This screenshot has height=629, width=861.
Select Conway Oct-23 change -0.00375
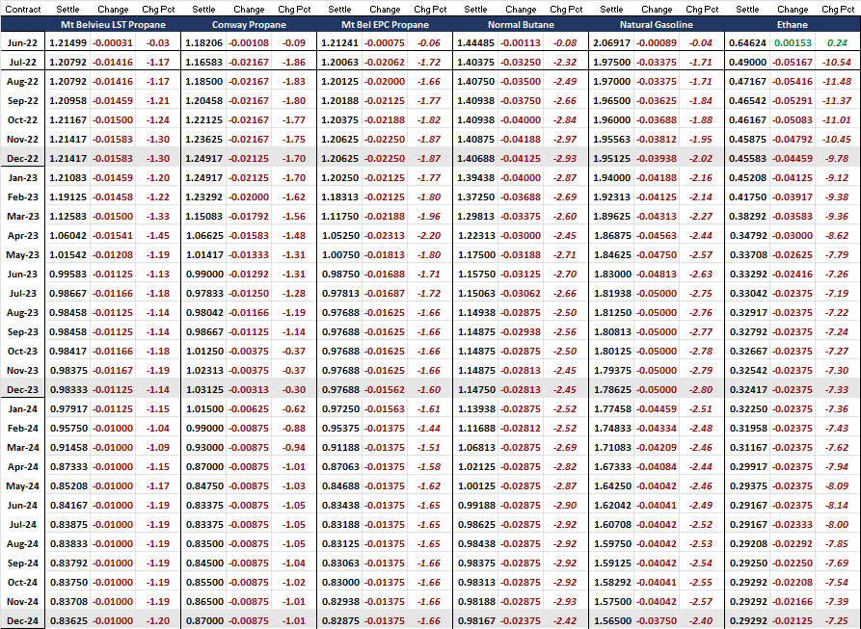point(249,351)
